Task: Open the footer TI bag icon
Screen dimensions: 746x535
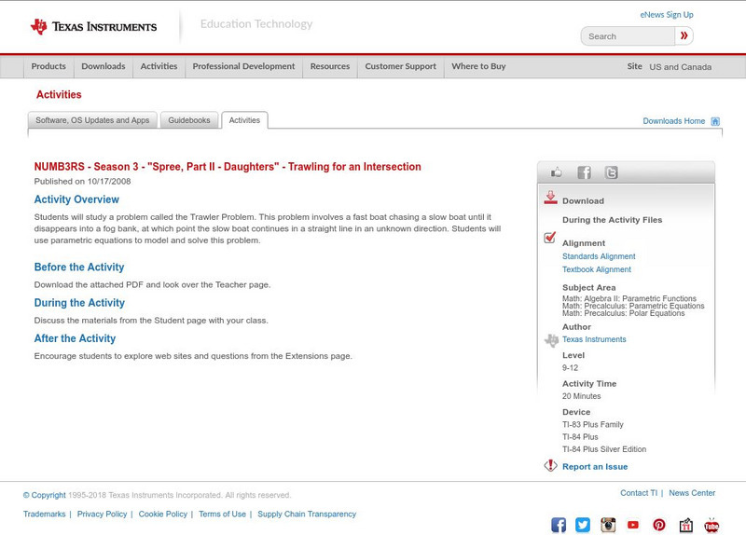Action: [x=685, y=525]
